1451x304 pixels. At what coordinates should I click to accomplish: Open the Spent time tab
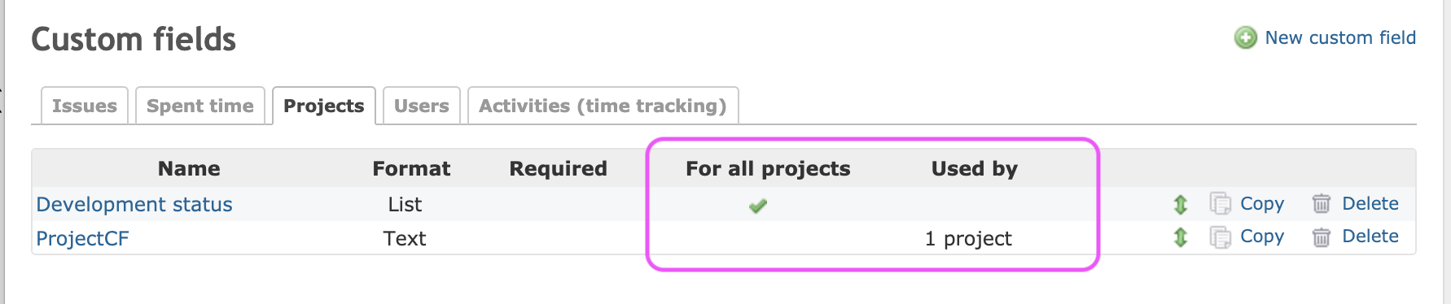point(200,106)
